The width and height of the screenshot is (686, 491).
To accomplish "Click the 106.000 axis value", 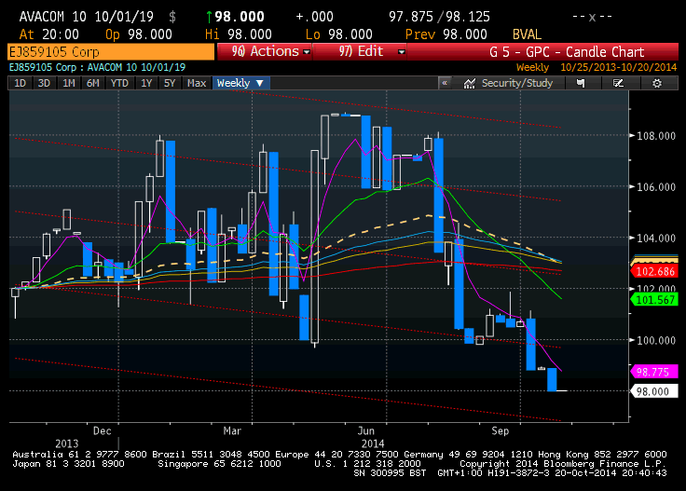I will point(656,187).
